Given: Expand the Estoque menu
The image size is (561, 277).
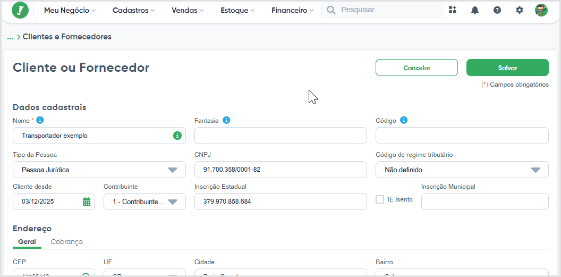Looking at the screenshot, I should point(237,11).
